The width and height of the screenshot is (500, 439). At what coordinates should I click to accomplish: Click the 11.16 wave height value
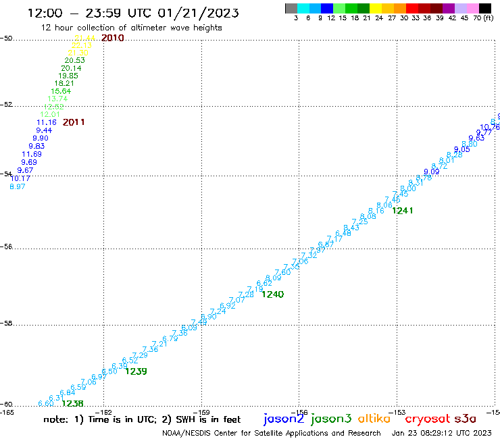coord(47,122)
